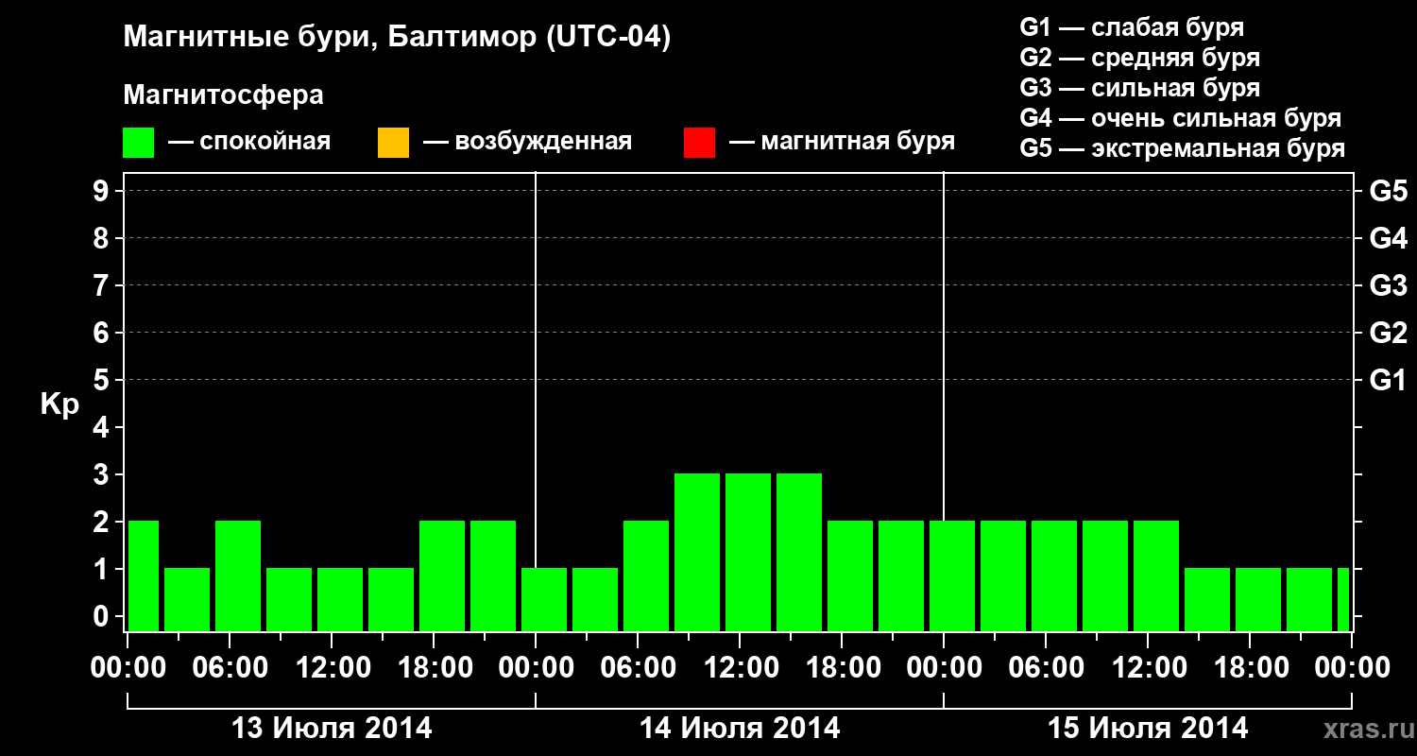Click the '14 Июля 2014' date label
The width and height of the screenshot is (1417, 756).
click(x=740, y=729)
